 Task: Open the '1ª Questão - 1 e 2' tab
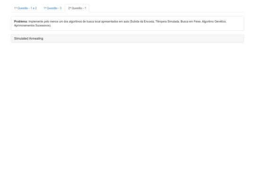pyautogui.click(x=25, y=8)
